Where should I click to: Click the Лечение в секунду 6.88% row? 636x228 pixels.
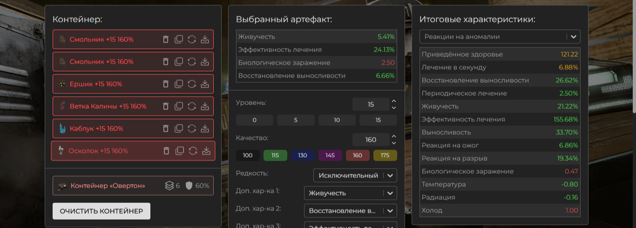pos(500,67)
